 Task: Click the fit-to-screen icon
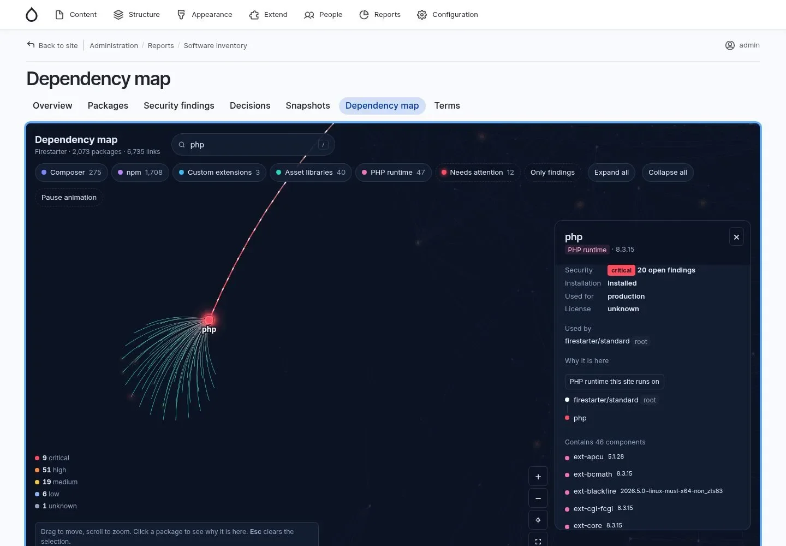(538, 541)
